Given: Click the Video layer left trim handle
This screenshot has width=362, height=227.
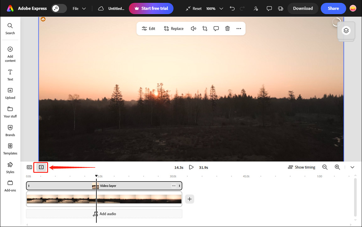Looking at the screenshot, I should pos(29,186).
